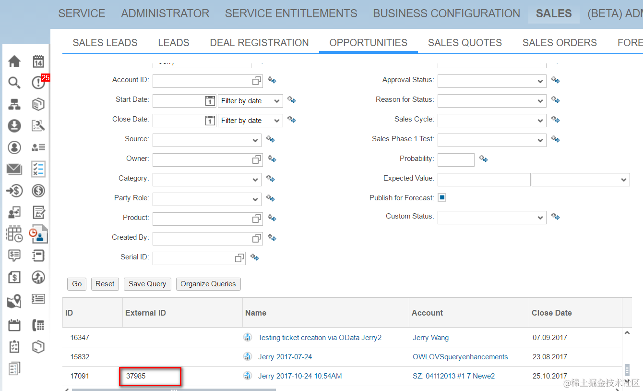643x391 pixels.
Task: Open 'Testing ticket creation via OData Jerry2' link
Action: [x=320, y=338]
